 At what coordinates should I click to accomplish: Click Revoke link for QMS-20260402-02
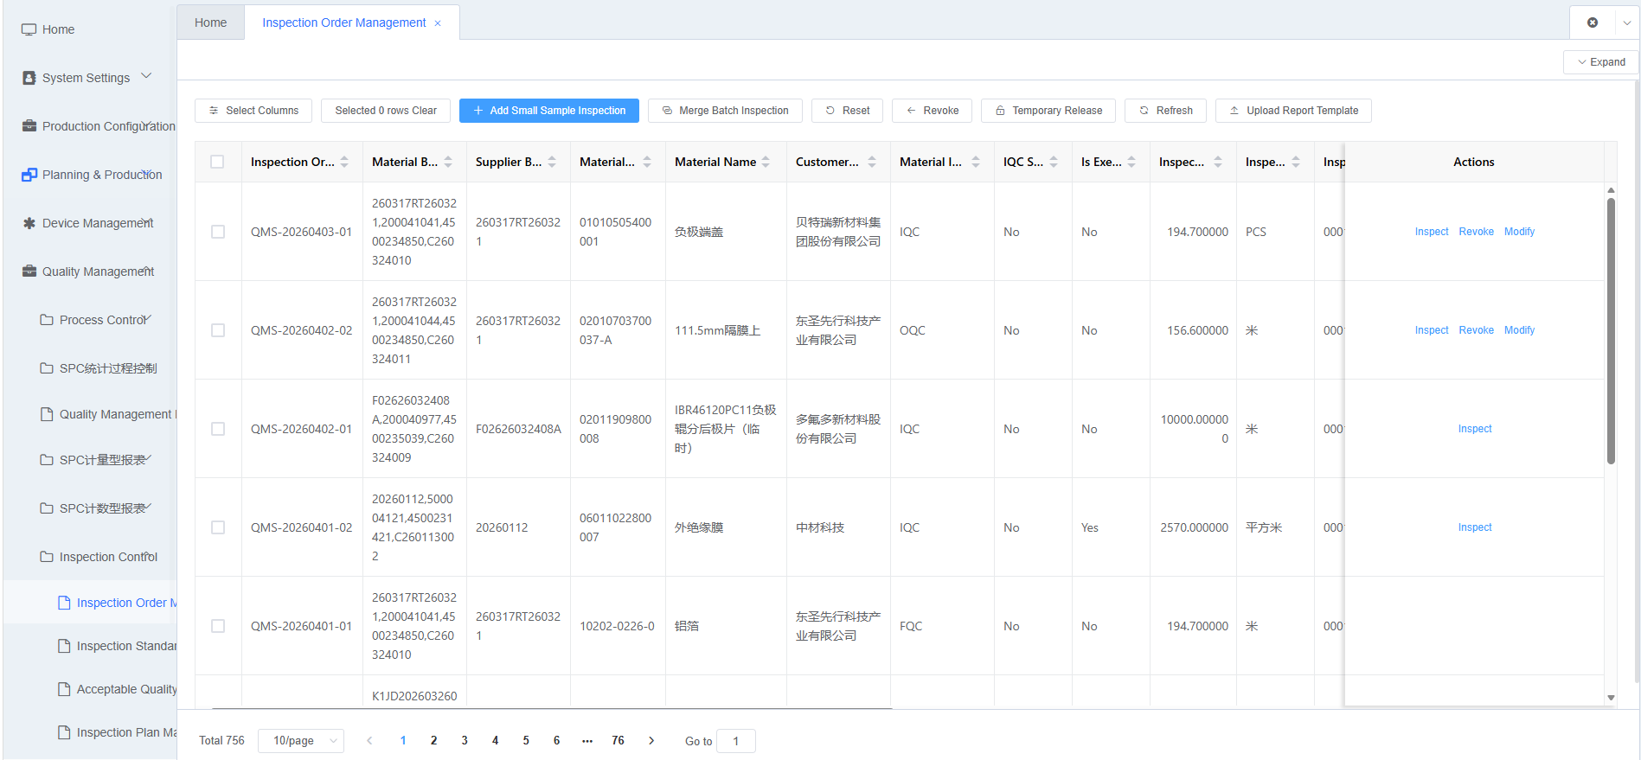point(1477,330)
